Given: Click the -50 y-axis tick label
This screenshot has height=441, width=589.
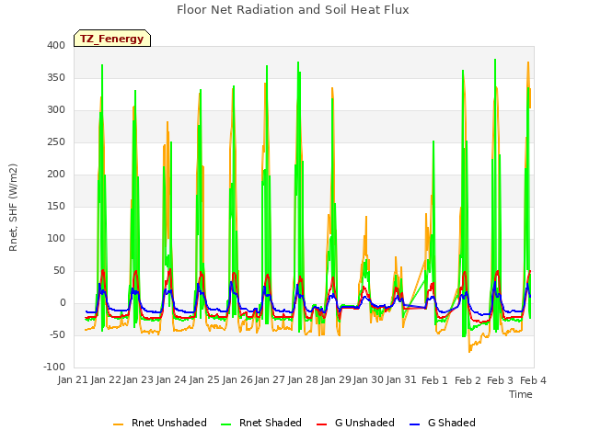Looking at the screenshot, I should click(57, 334).
